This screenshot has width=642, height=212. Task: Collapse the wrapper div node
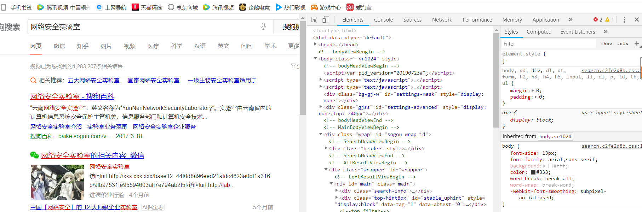point(326,170)
